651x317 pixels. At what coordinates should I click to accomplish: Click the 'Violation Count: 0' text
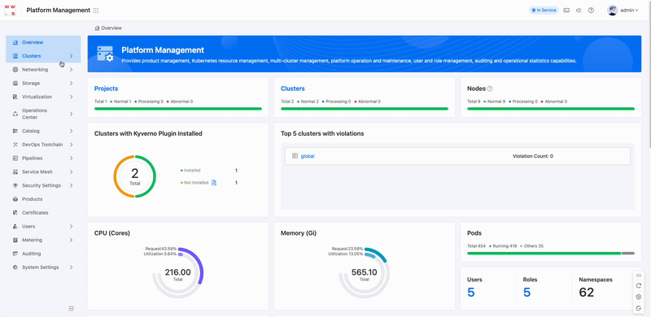point(533,156)
